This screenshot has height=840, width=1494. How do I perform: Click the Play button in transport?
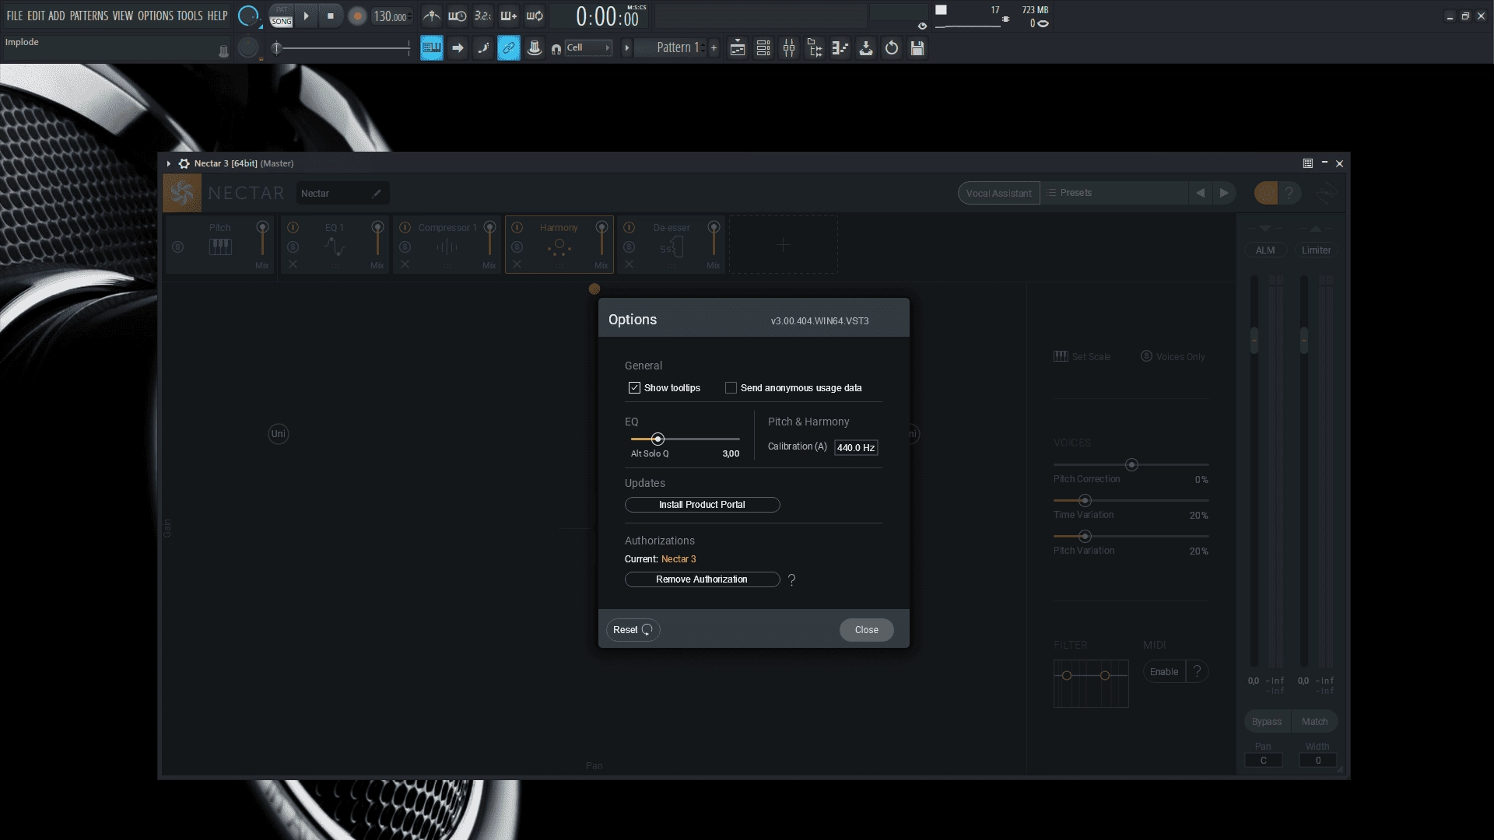click(x=306, y=16)
